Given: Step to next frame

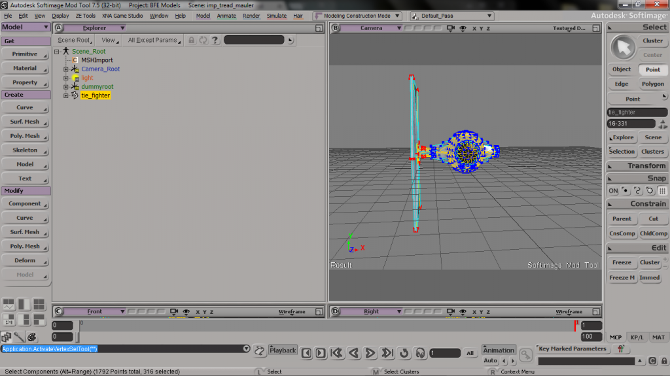Looking at the screenshot, I should pos(321,353).
